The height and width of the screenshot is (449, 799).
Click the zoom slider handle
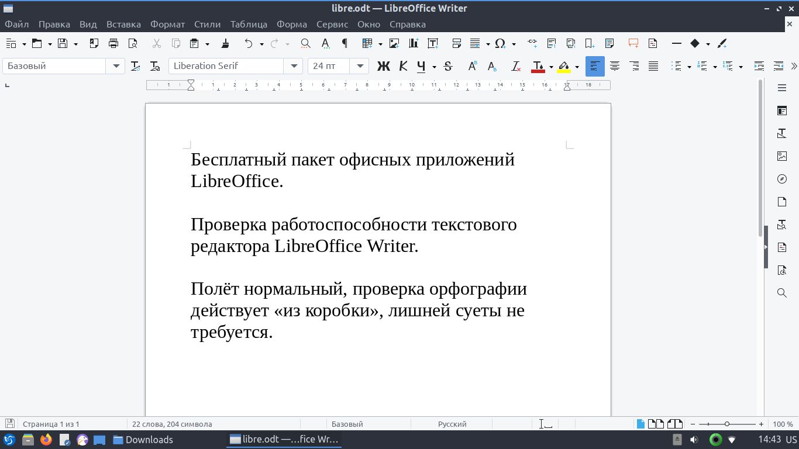(x=727, y=424)
